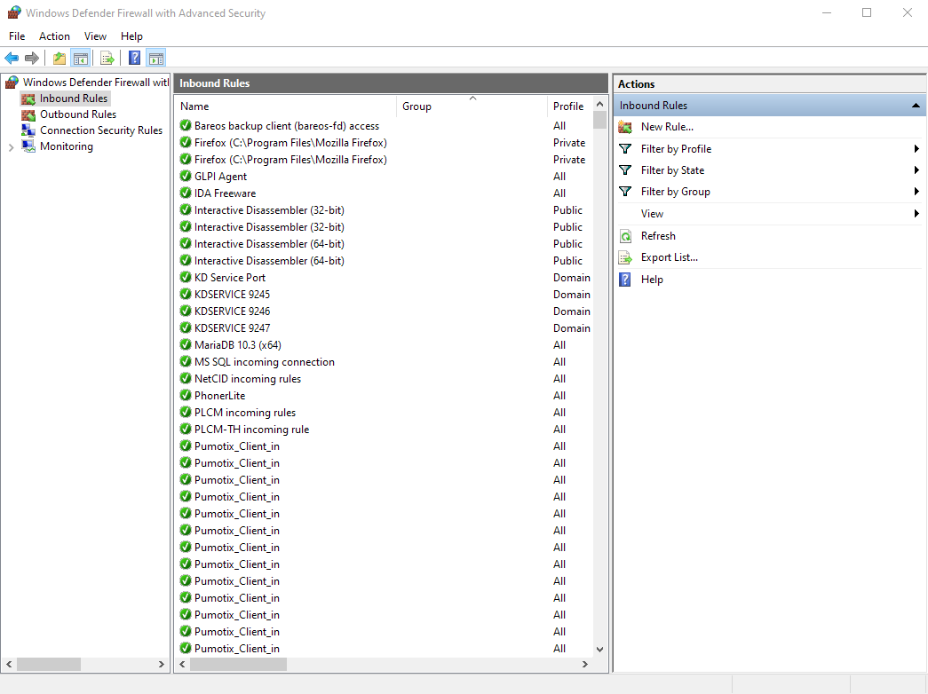Click the Export List toolbar icon
The image size is (928, 694).
[x=107, y=58]
